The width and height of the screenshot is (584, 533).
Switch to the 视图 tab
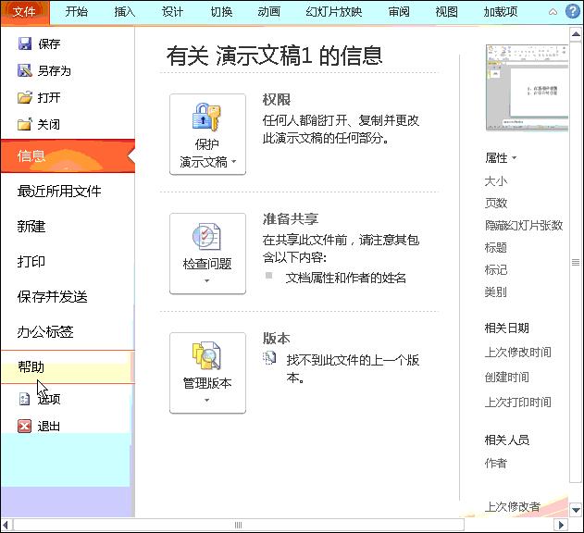point(447,11)
